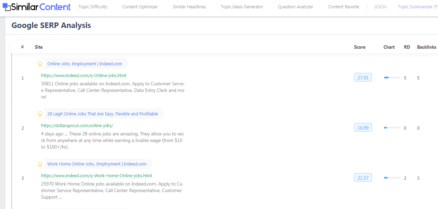Open Topic Ideas Generator tab
This screenshot has width=438, height=209.
click(242, 7)
